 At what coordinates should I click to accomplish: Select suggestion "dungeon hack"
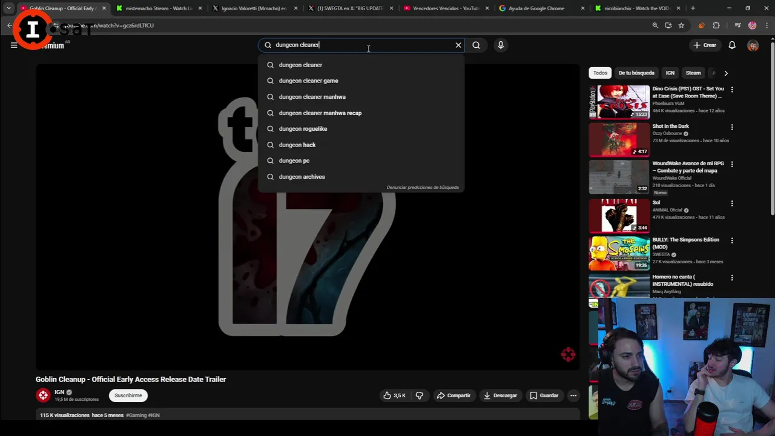coord(361,145)
